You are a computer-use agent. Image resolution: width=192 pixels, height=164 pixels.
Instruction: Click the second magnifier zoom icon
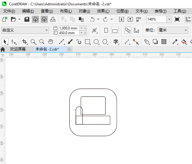(42, 42)
